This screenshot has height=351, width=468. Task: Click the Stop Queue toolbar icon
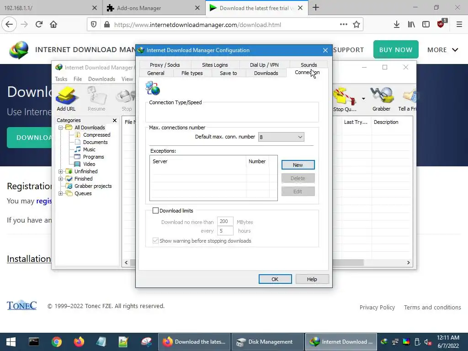[x=345, y=99]
